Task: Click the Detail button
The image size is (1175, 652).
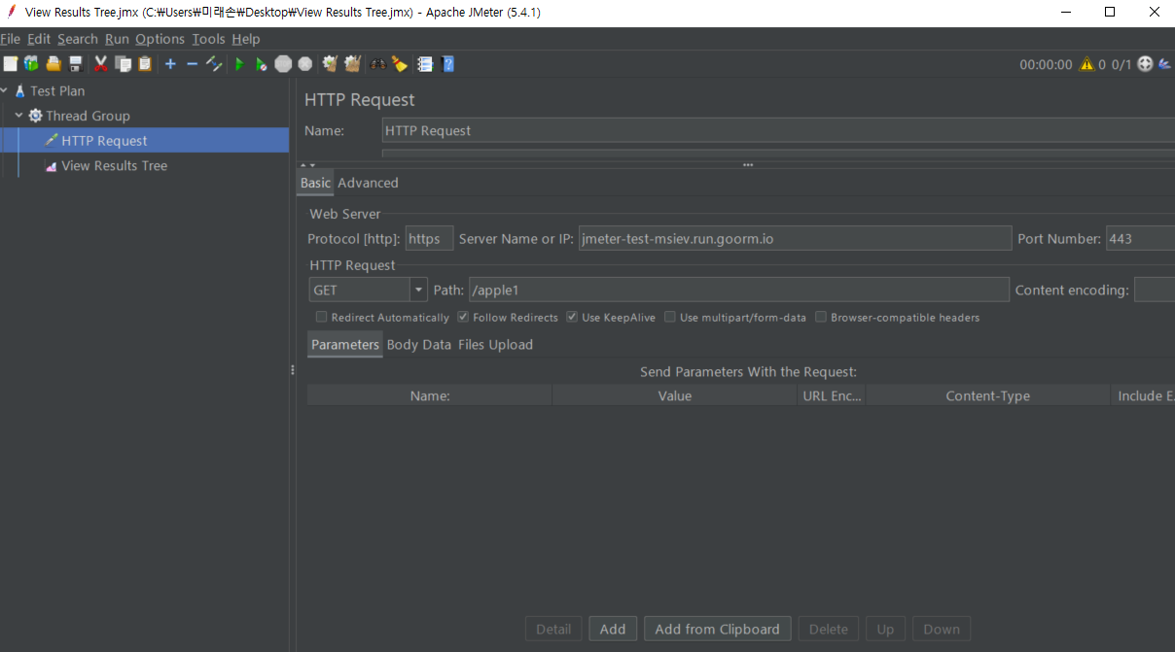Action: [x=553, y=629]
